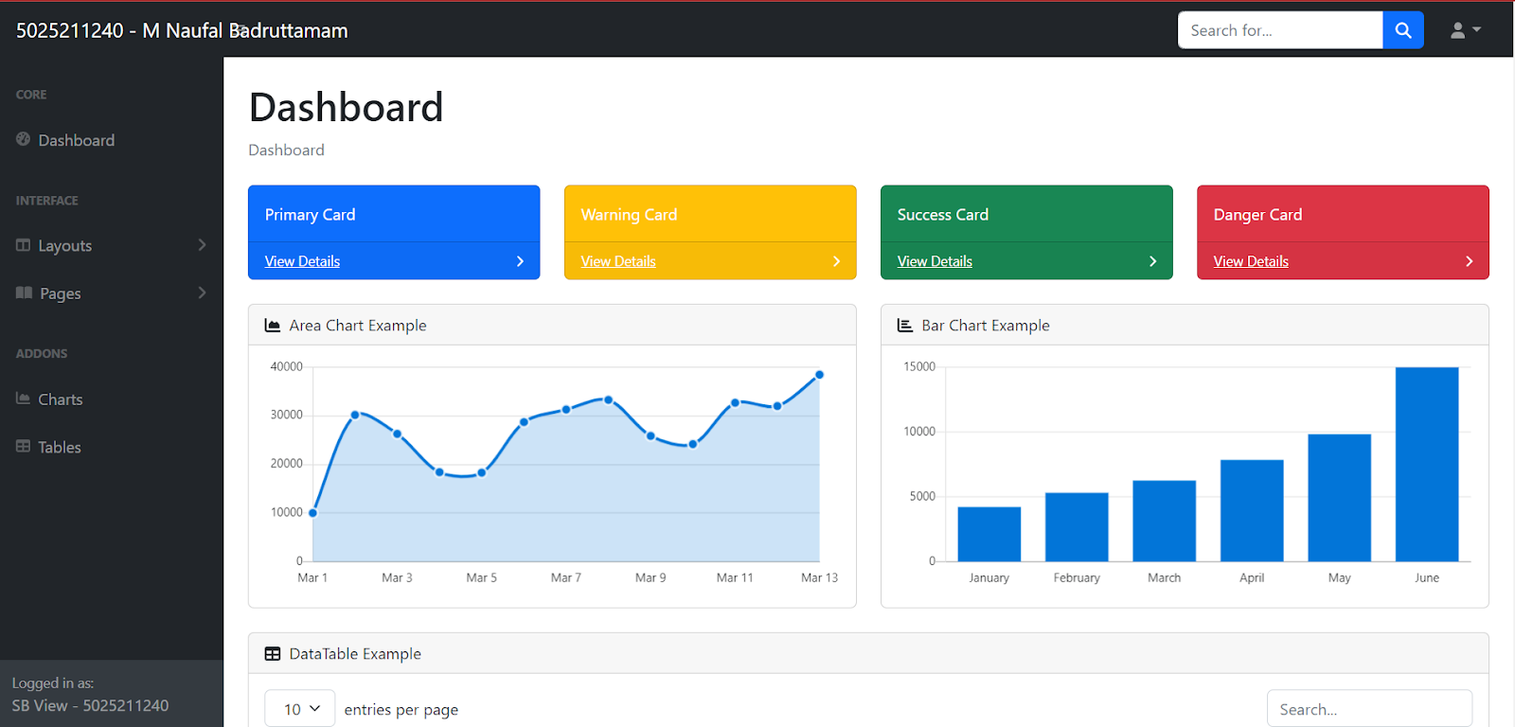This screenshot has height=727, width=1515.
Task: Click the 40000 axis label
Action: 286,366
